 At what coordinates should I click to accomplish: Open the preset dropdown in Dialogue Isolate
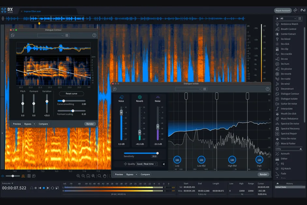click(188, 89)
